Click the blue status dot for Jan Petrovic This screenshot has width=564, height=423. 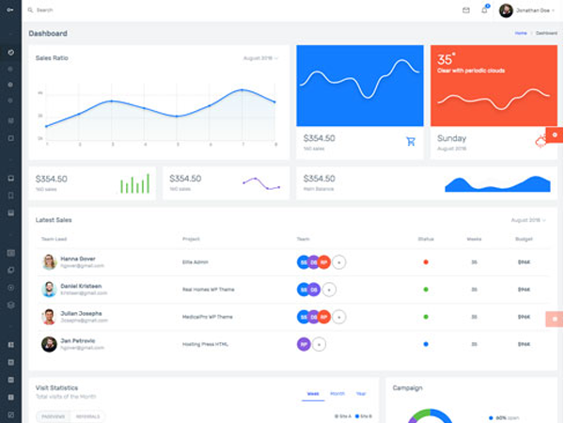coord(426,344)
